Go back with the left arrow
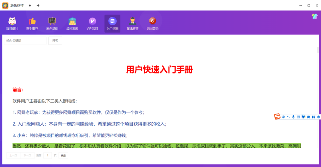The height and width of the screenshot is (167, 321). (x=30, y=6)
